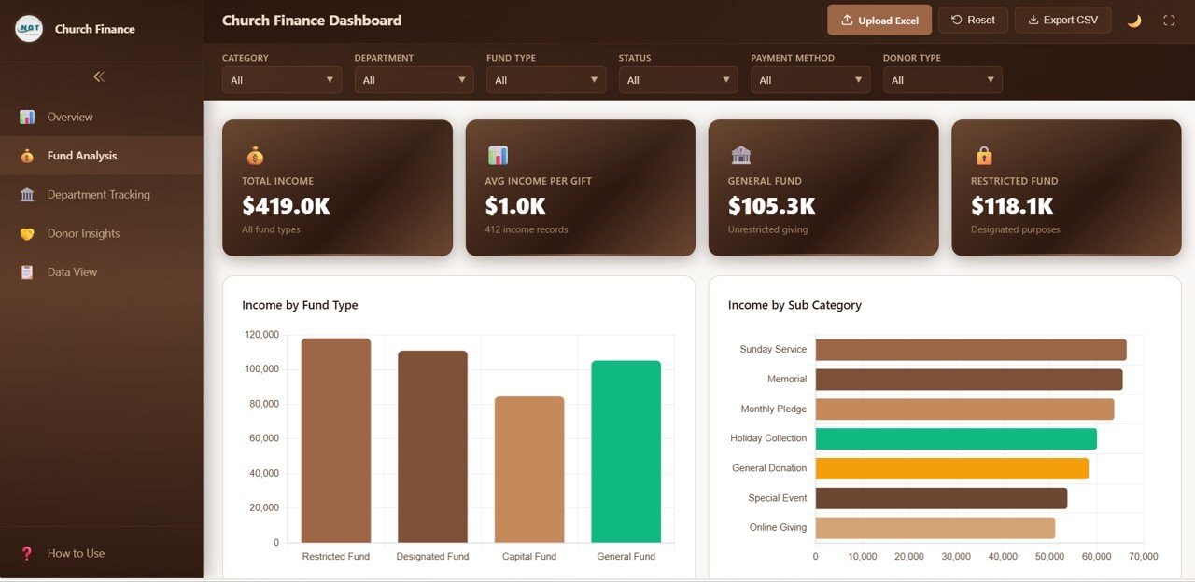Expand the Donor Type dropdown
Image resolution: width=1195 pixels, height=582 pixels.
942,80
